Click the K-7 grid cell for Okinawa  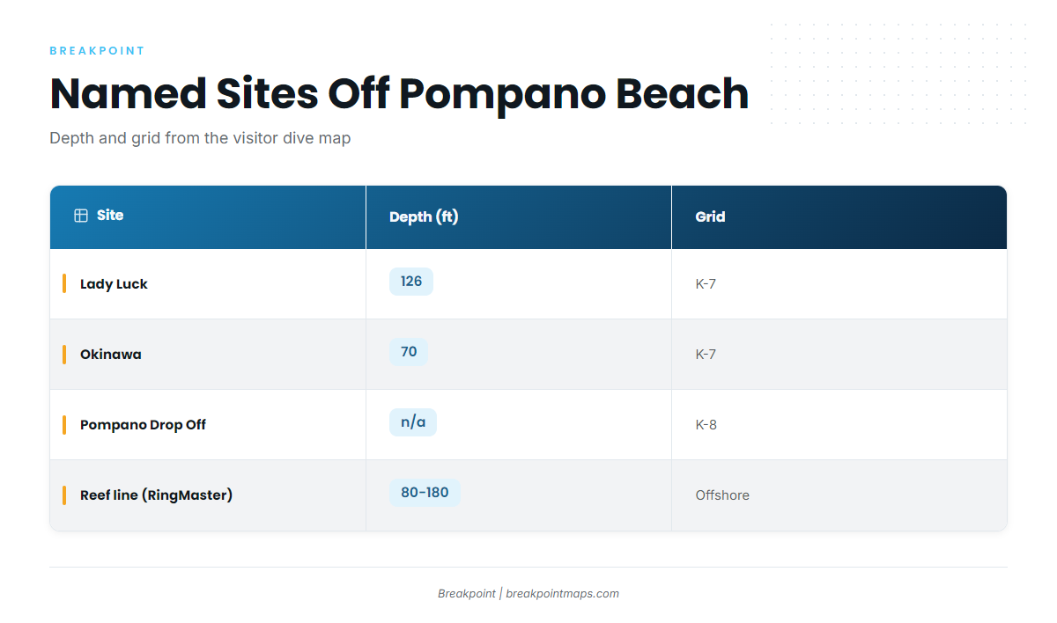pyautogui.click(x=706, y=355)
